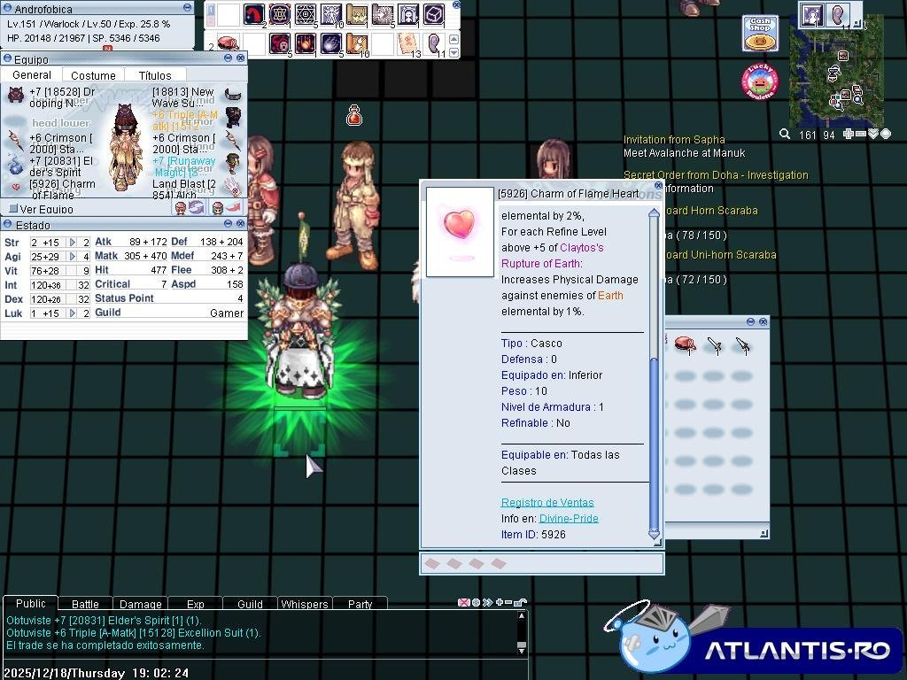Raise the Agi stat arrow
The height and width of the screenshot is (680, 907).
[x=73, y=257]
